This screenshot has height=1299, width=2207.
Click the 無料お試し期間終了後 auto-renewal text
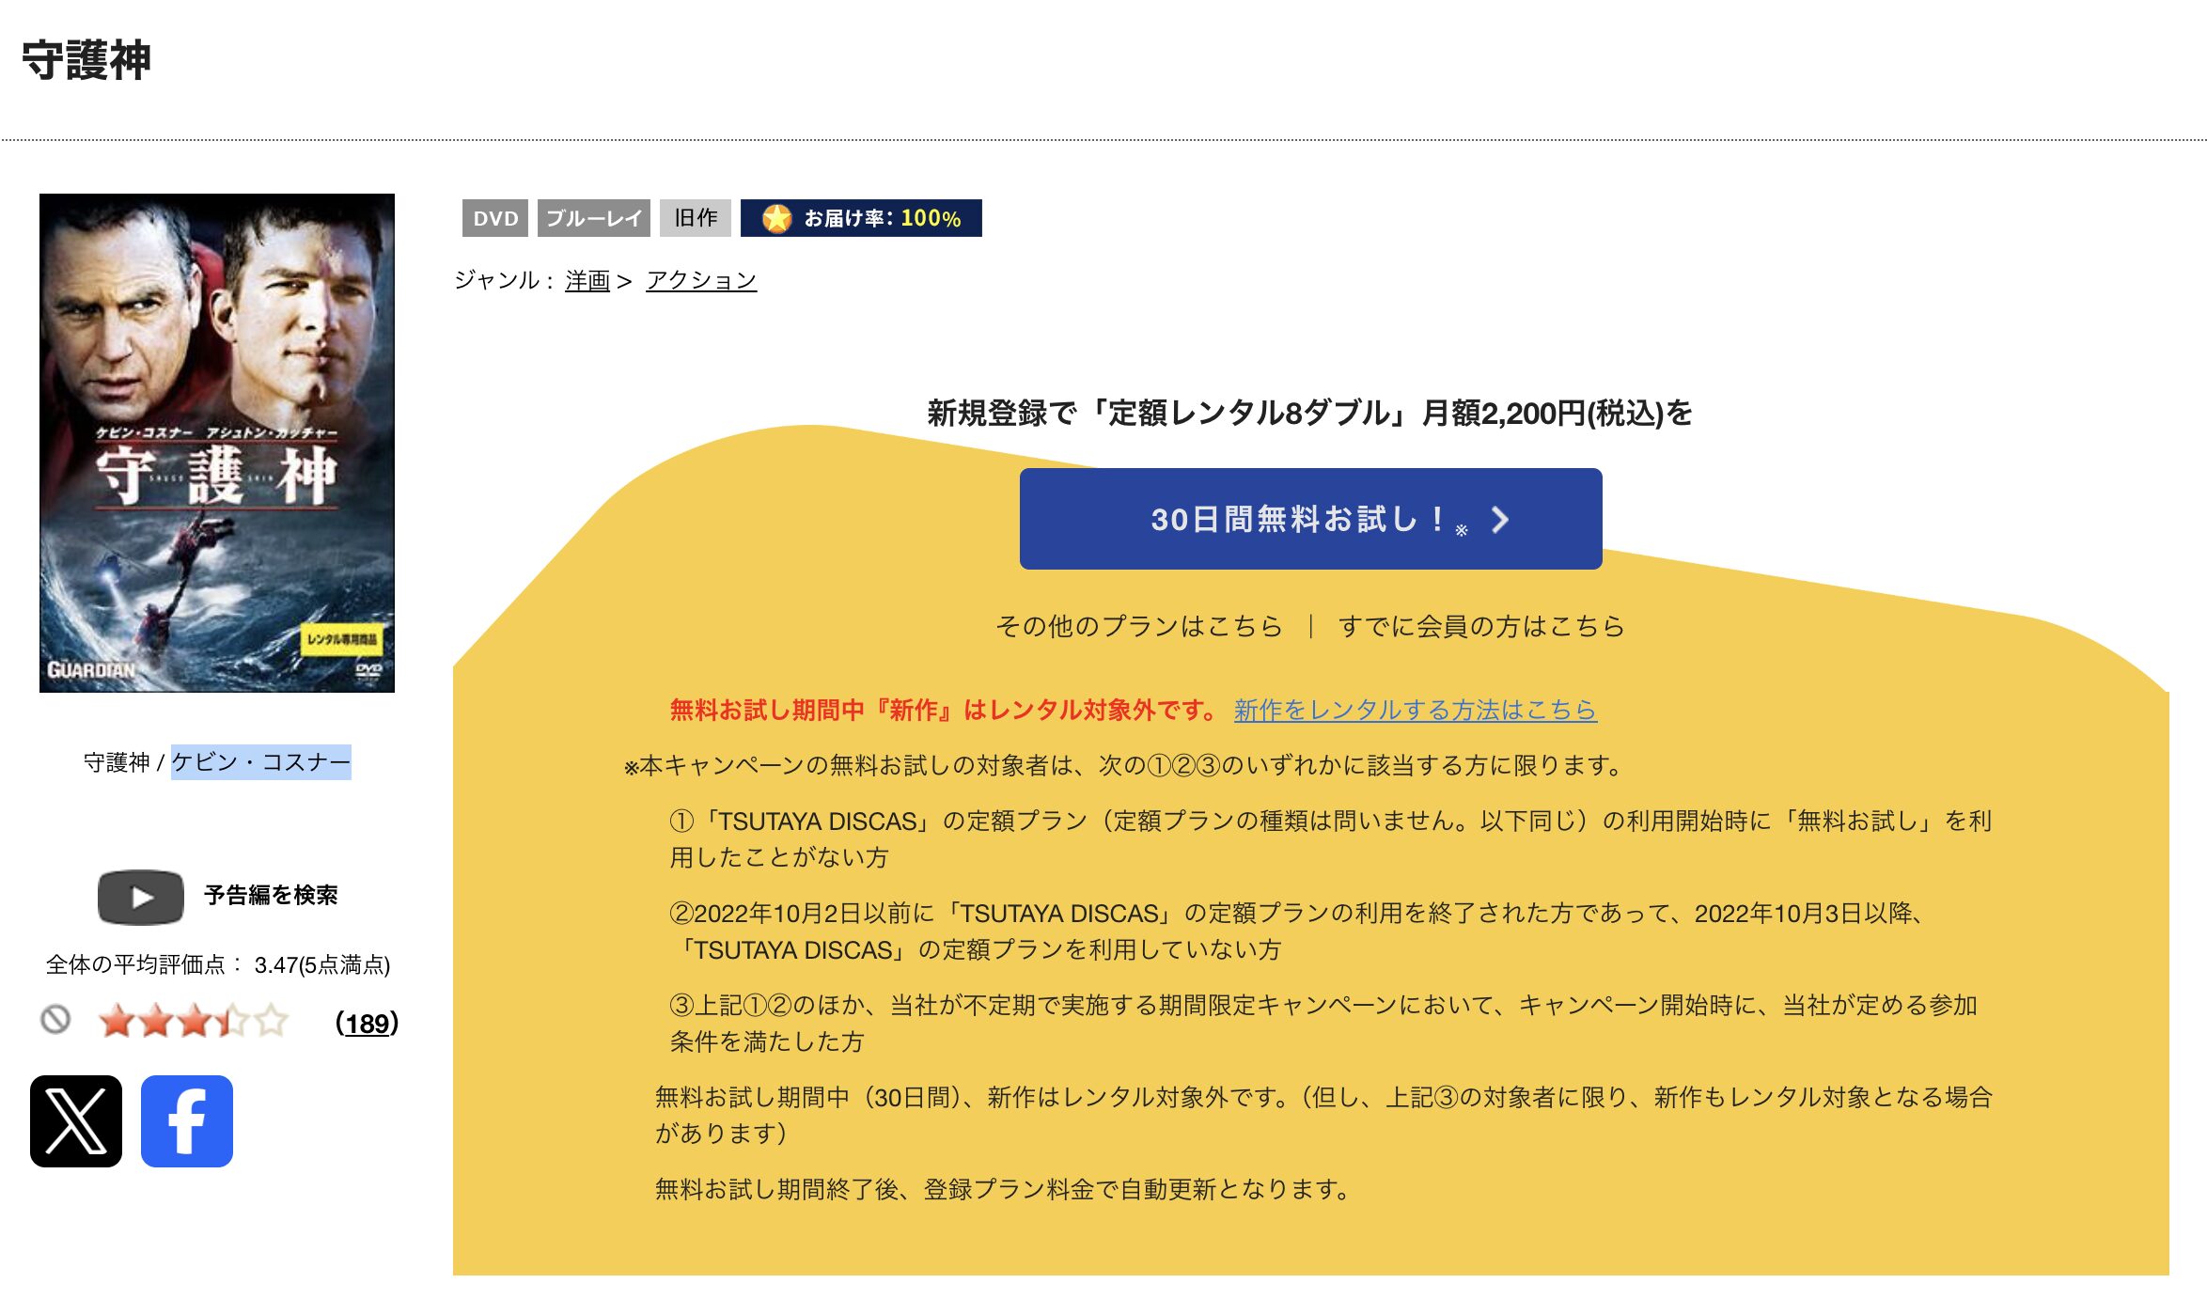(1002, 1189)
